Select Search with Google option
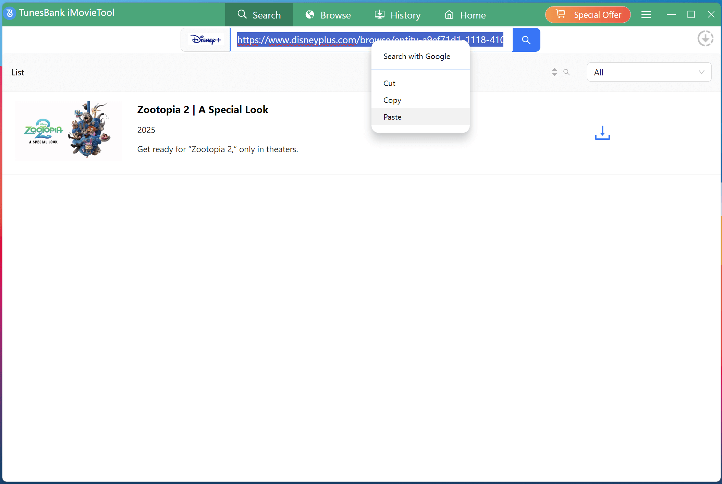 pos(416,56)
